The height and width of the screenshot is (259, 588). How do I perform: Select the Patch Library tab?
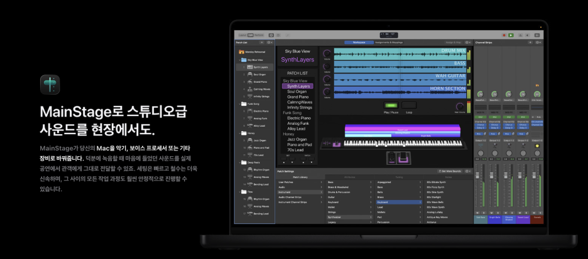300,177
